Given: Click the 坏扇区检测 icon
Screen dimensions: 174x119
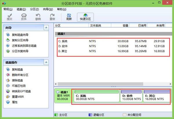Looking at the screenshot, I should (8, 86).
